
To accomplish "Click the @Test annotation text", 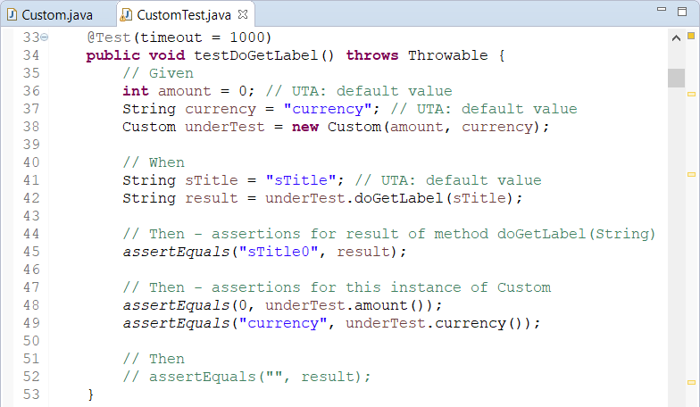I will (x=109, y=37).
